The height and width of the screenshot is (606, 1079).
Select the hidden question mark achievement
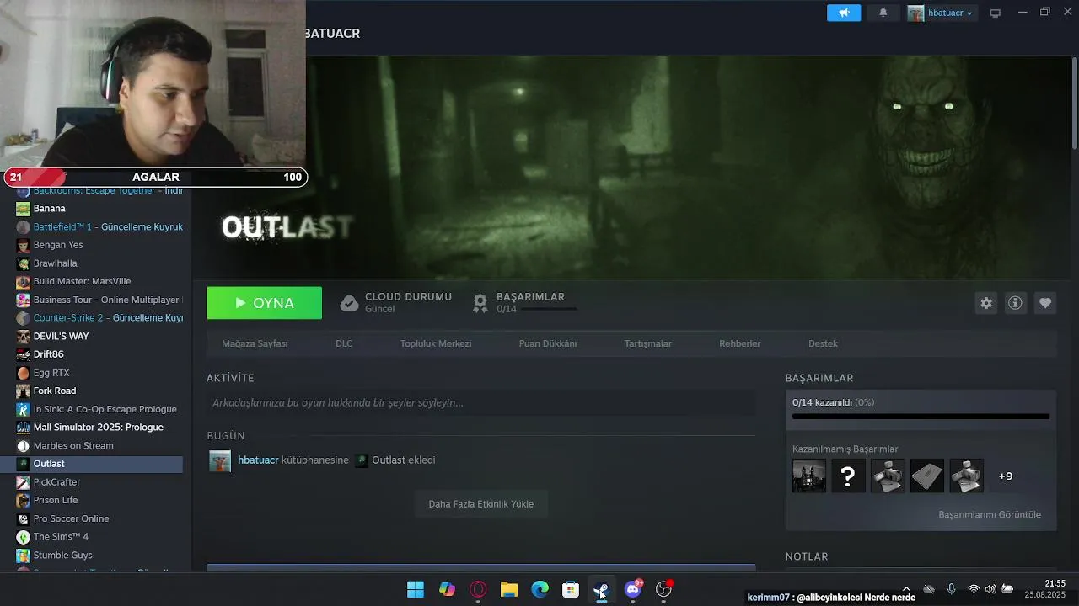(x=848, y=476)
